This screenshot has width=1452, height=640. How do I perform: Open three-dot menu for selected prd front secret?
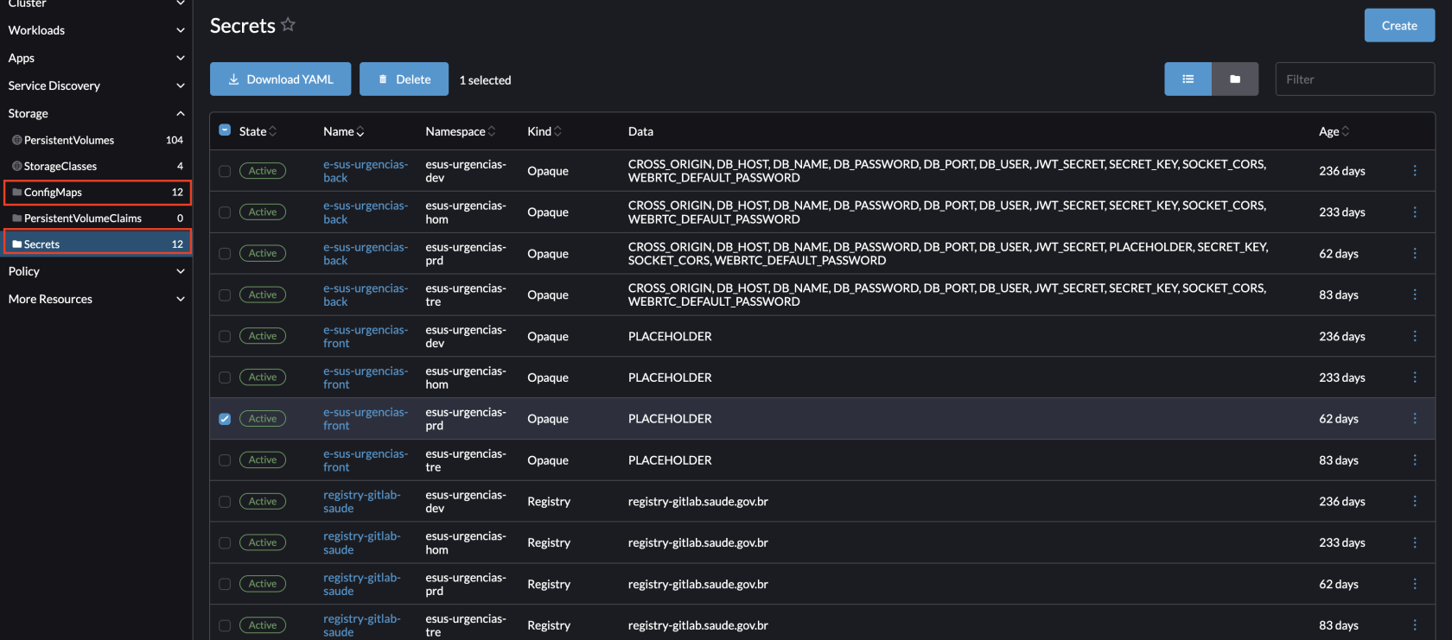coord(1414,419)
